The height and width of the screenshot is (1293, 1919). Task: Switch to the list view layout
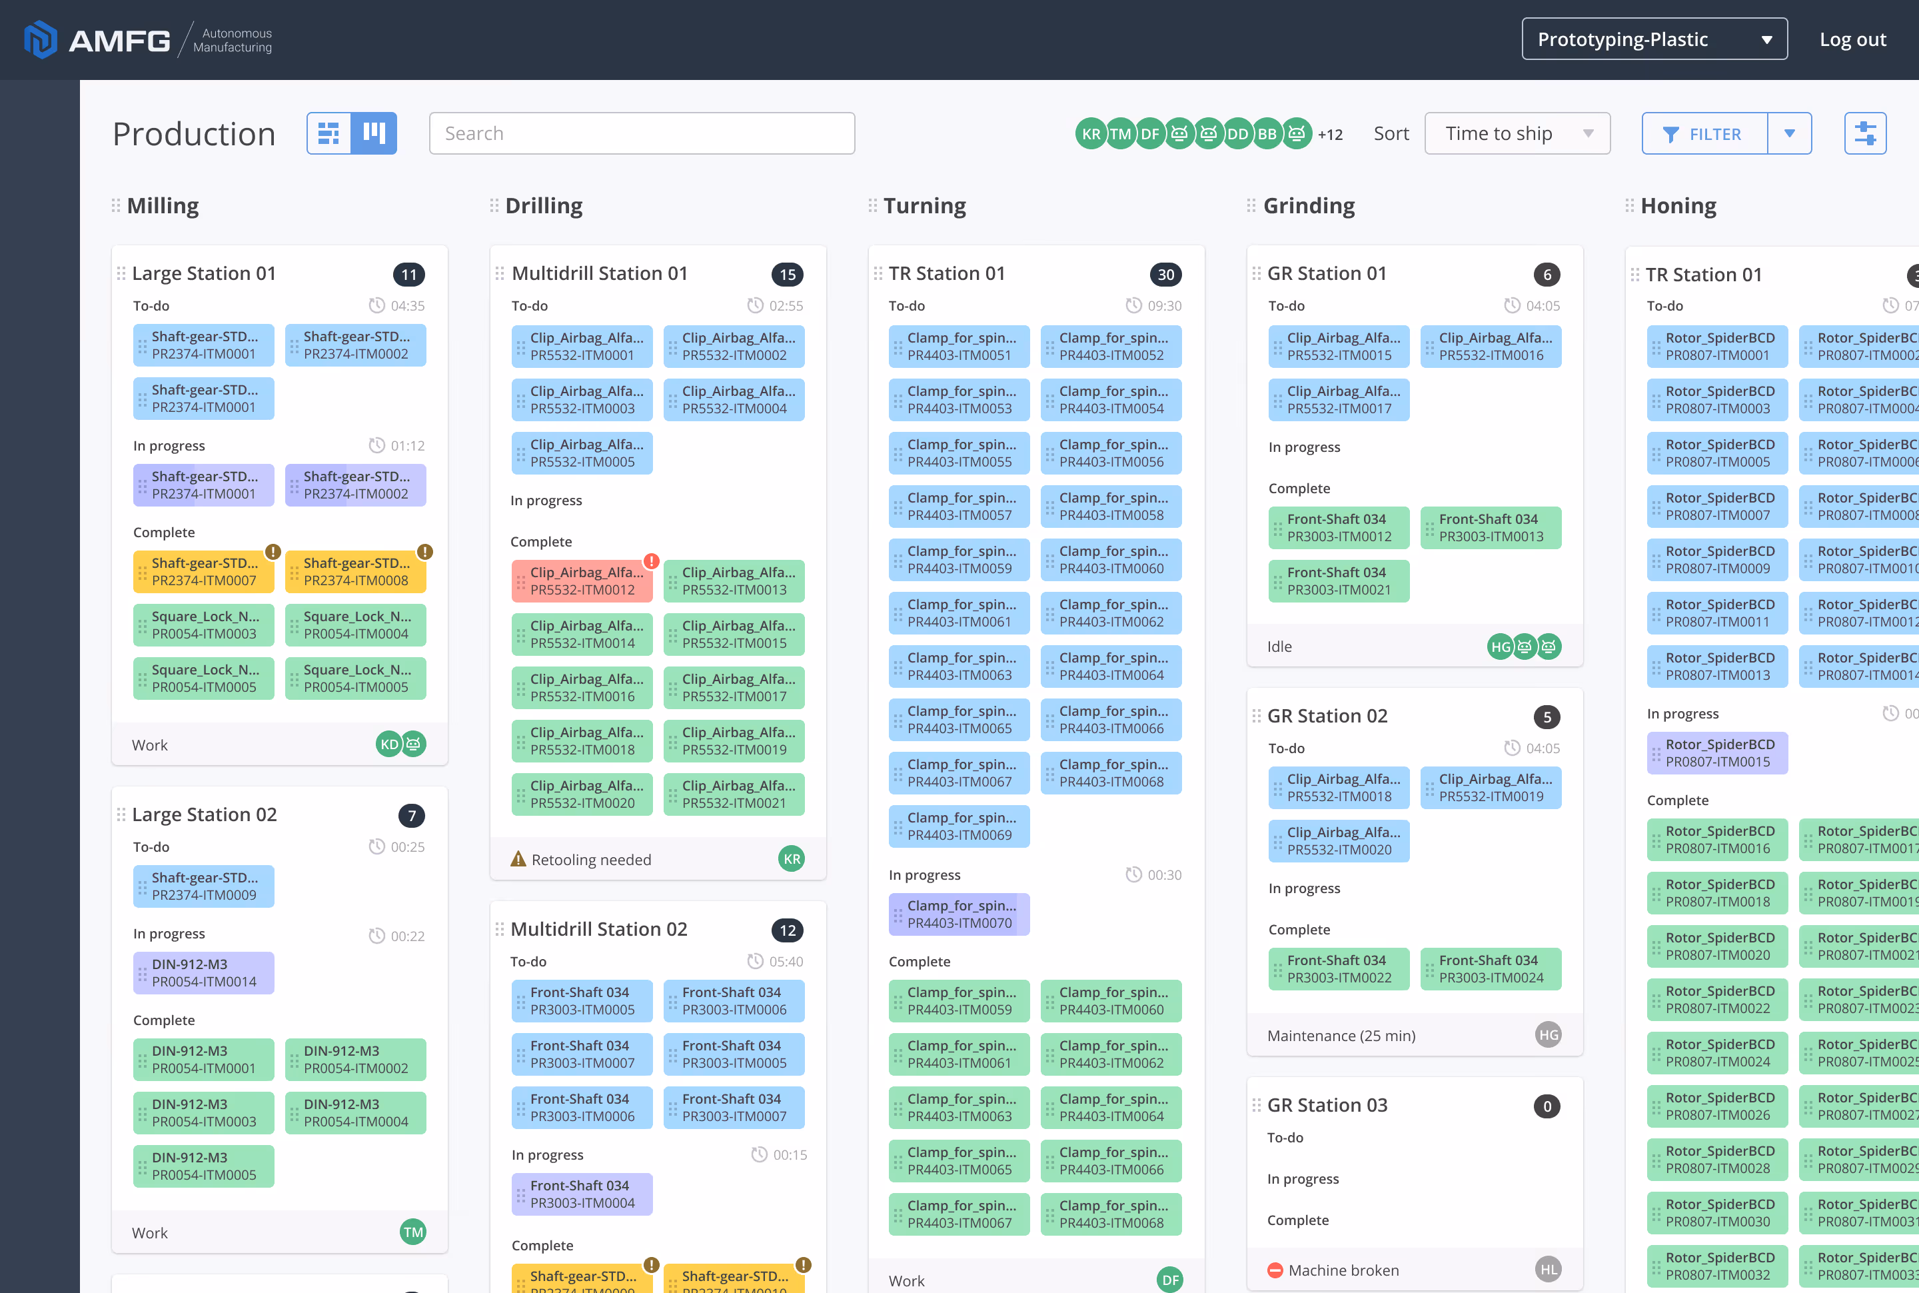tap(328, 133)
